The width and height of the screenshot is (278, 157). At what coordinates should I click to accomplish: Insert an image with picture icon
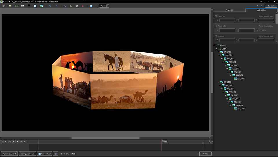pyautogui.click(x=41, y=6)
